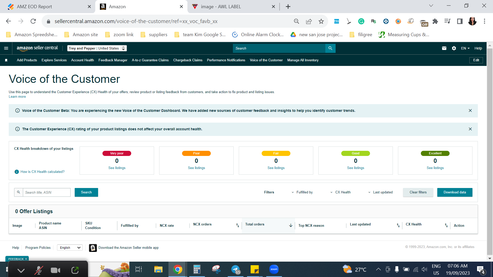Go back to previous page in Chrome
Viewport: 493px width, 277px height.
pyautogui.click(x=8, y=21)
